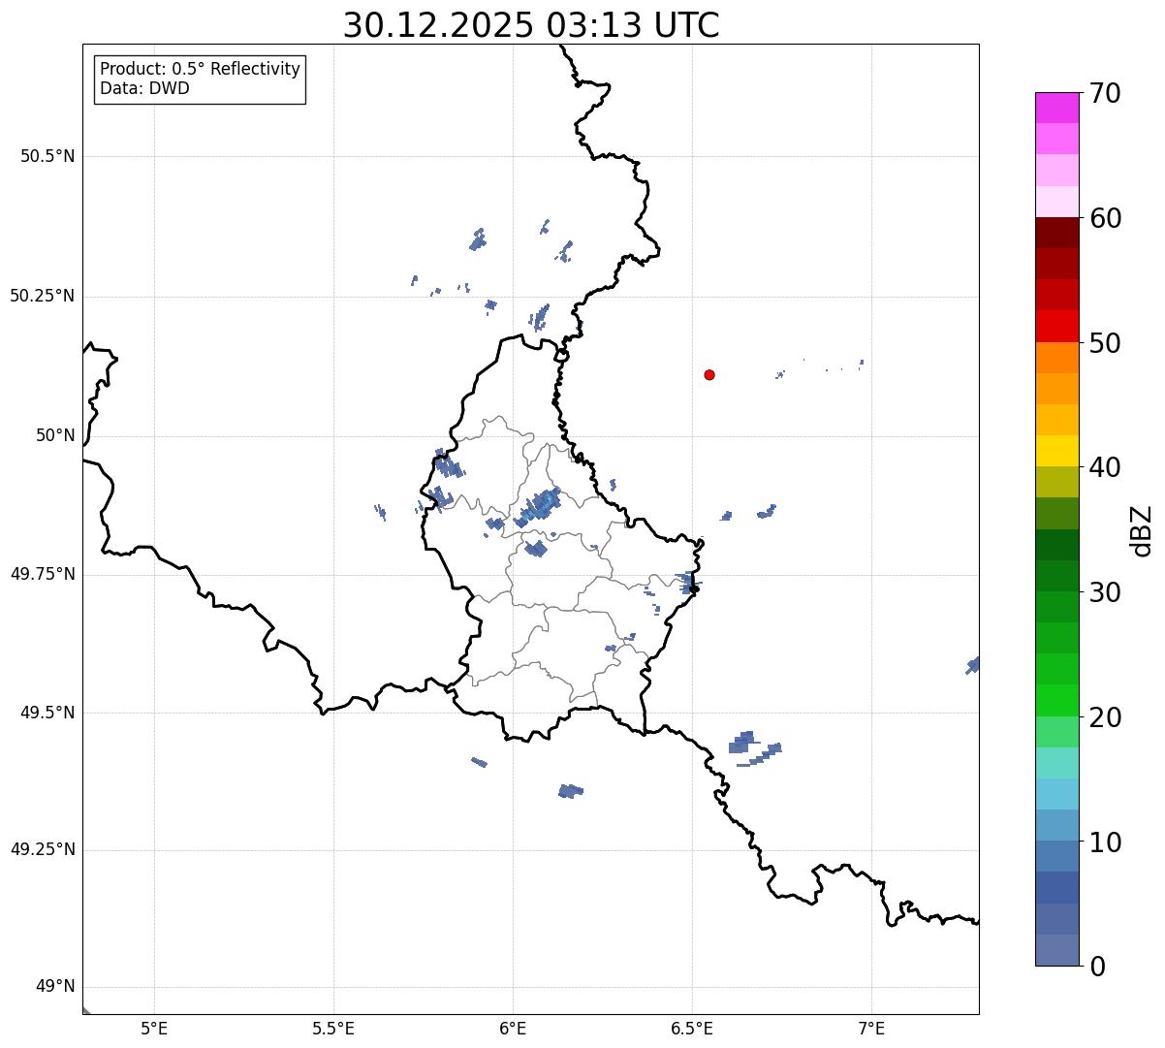Click latitude label 49°N
This screenshot has width=1165, height=1048.
tap(55, 987)
